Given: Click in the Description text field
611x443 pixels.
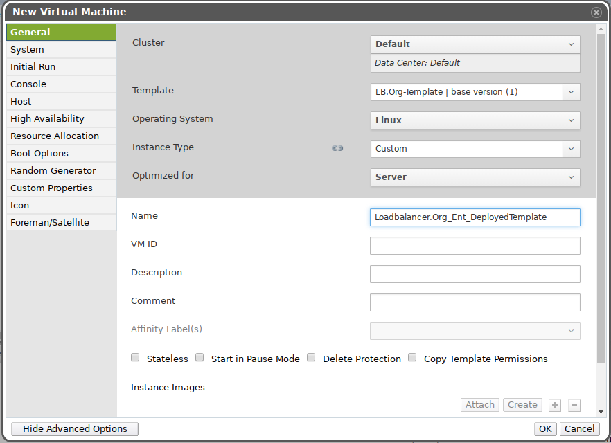Looking at the screenshot, I should coord(475,274).
